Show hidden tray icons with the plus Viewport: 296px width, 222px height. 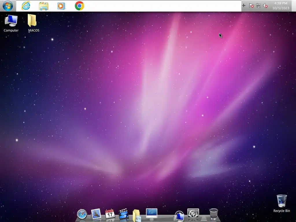pos(244,6)
